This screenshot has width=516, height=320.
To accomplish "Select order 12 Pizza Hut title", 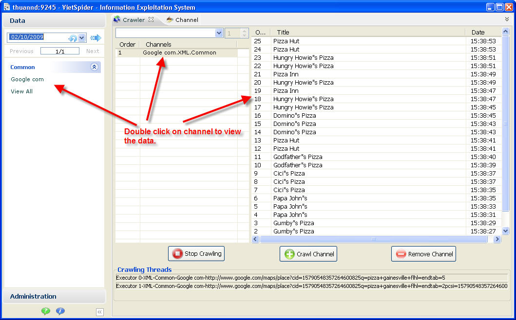I will [287, 148].
